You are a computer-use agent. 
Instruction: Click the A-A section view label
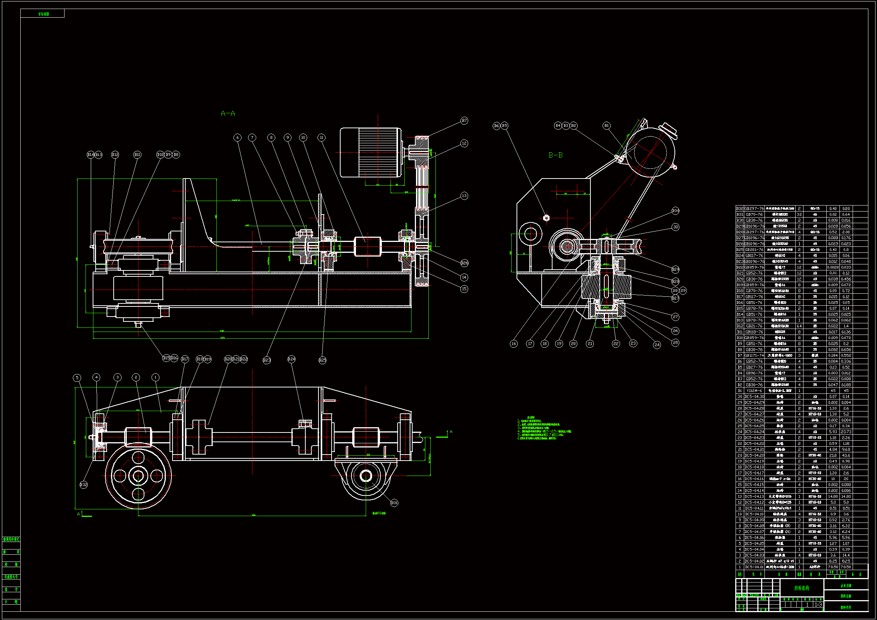228,113
